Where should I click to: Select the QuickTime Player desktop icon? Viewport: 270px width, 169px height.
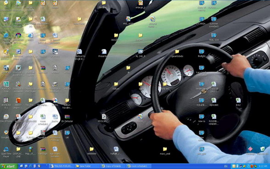click(6, 152)
